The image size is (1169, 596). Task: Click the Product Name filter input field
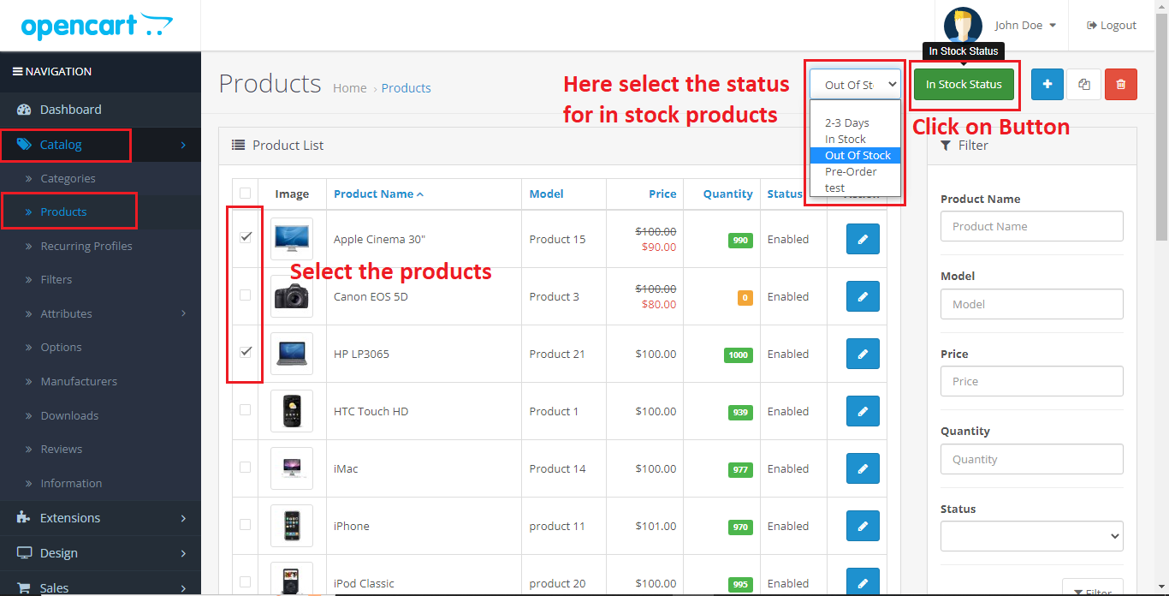pos(1031,227)
